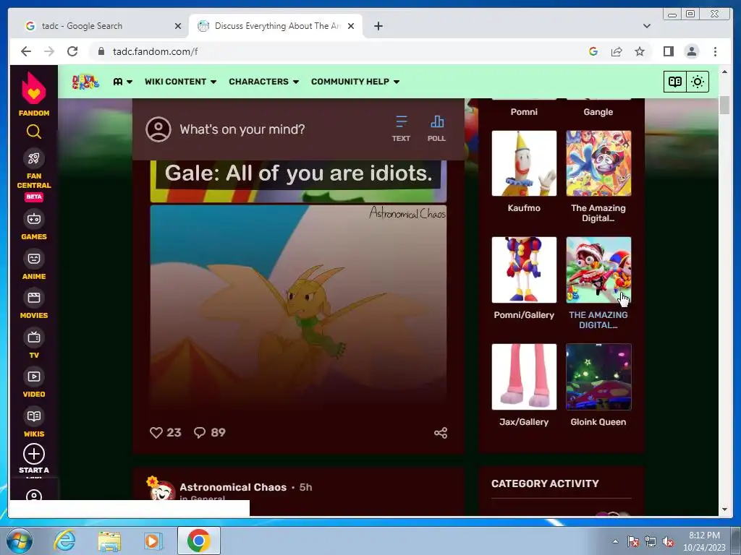The height and width of the screenshot is (555, 741).
Task: Open the Wikis book icon
Action: point(33,416)
